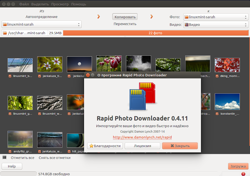
Task: Uncheck the hill_pape... photo checkbox
Action: click(x=69, y=151)
